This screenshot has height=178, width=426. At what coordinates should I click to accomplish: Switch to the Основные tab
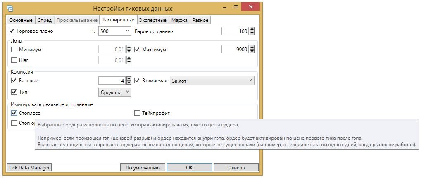21,20
